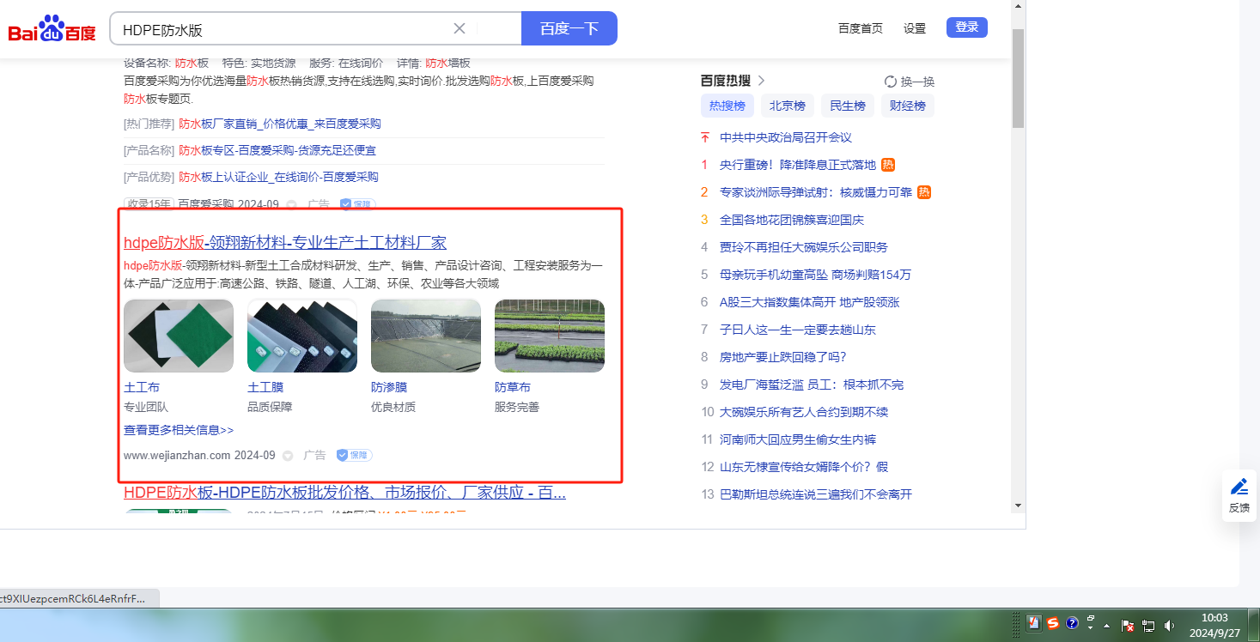This screenshot has width=1260, height=642.
Task: Click the Action Center flag tray icon
Action: click(x=1129, y=625)
